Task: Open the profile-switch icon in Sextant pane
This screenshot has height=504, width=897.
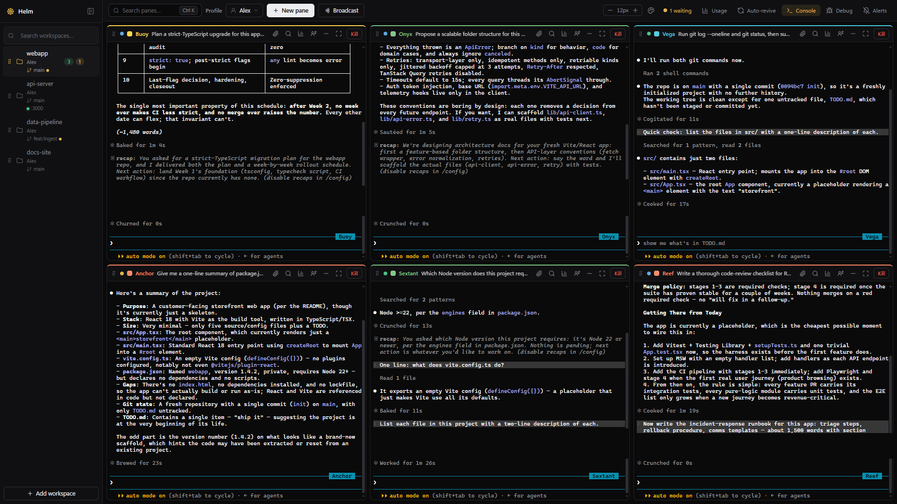Action: [x=577, y=273]
